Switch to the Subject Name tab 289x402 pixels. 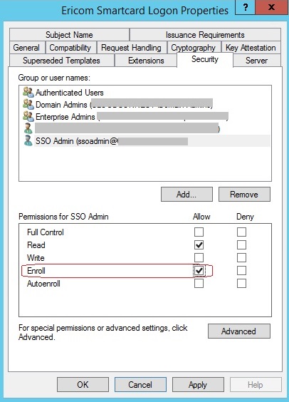coord(69,35)
